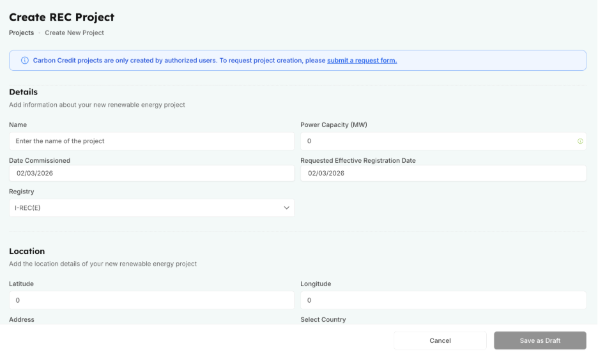Click the Save as Draft button
The image size is (598, 357).
(540, 341)
